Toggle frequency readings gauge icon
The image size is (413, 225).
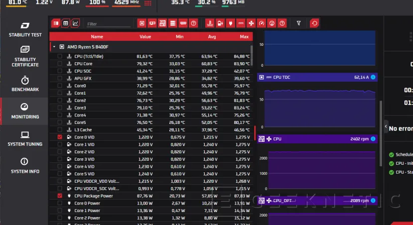point(261,23)
